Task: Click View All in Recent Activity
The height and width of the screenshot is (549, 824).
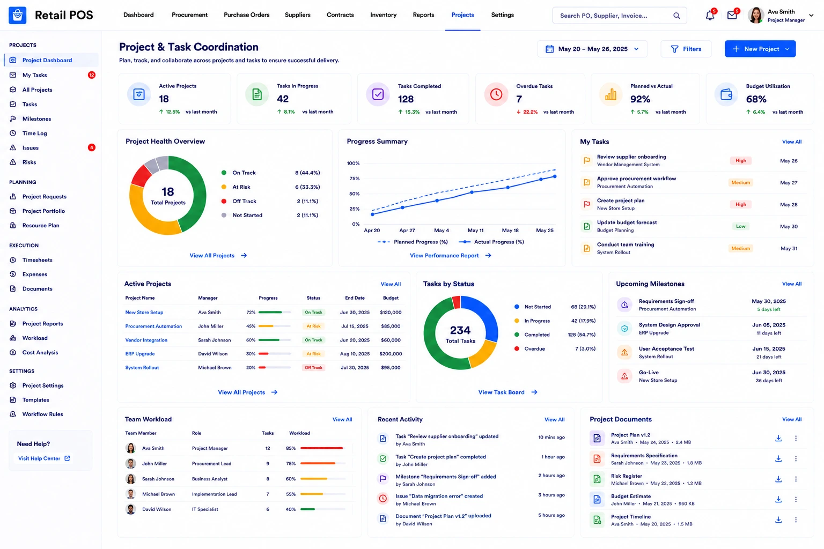Action: [x=555, y=420]
